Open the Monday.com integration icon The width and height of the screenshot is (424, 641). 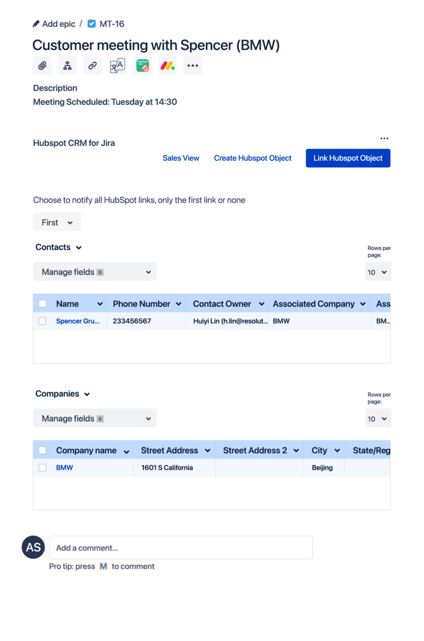click(x=167, y=65)
